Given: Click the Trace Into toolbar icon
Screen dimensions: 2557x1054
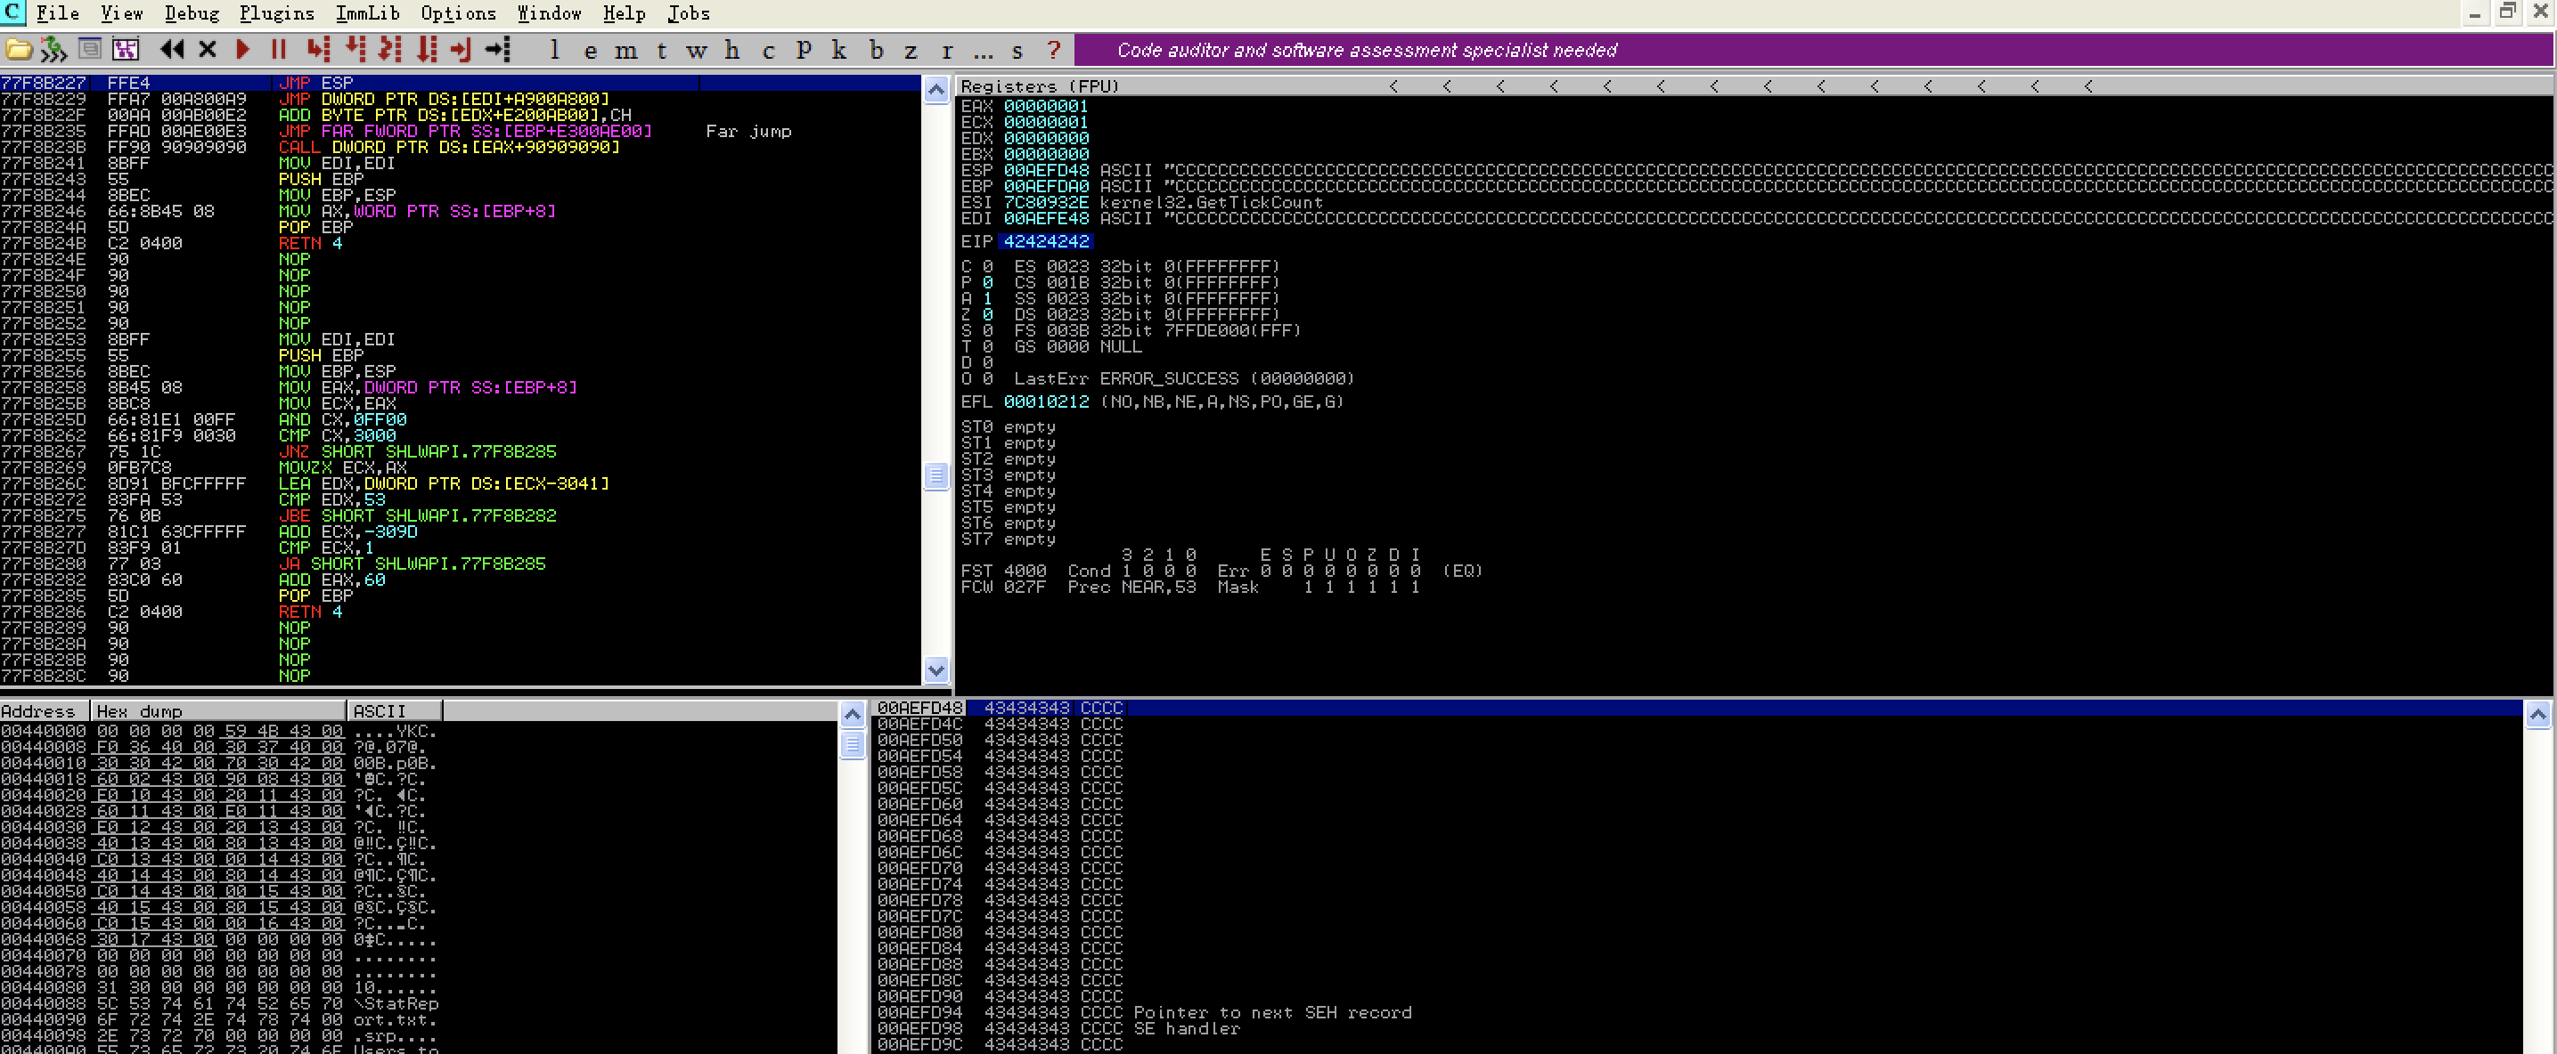Looking at the screenshot, I should [390, 50].
